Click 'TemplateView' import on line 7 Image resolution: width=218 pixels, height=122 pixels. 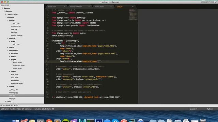pyautogui.click(x=93, y=25)
